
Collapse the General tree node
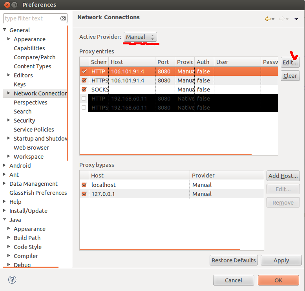(4, 29)
